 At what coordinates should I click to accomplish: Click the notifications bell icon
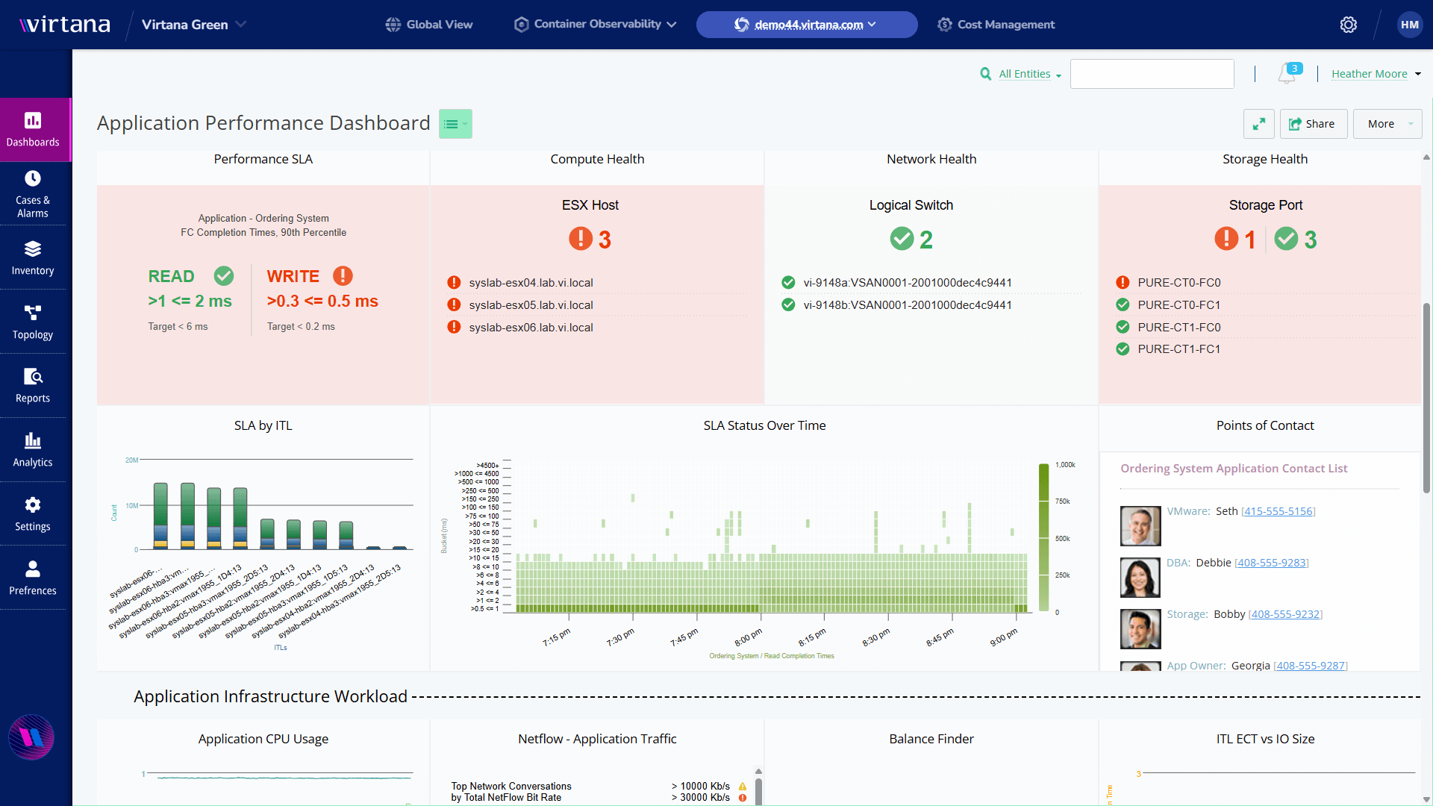[x=1287, y=74]
